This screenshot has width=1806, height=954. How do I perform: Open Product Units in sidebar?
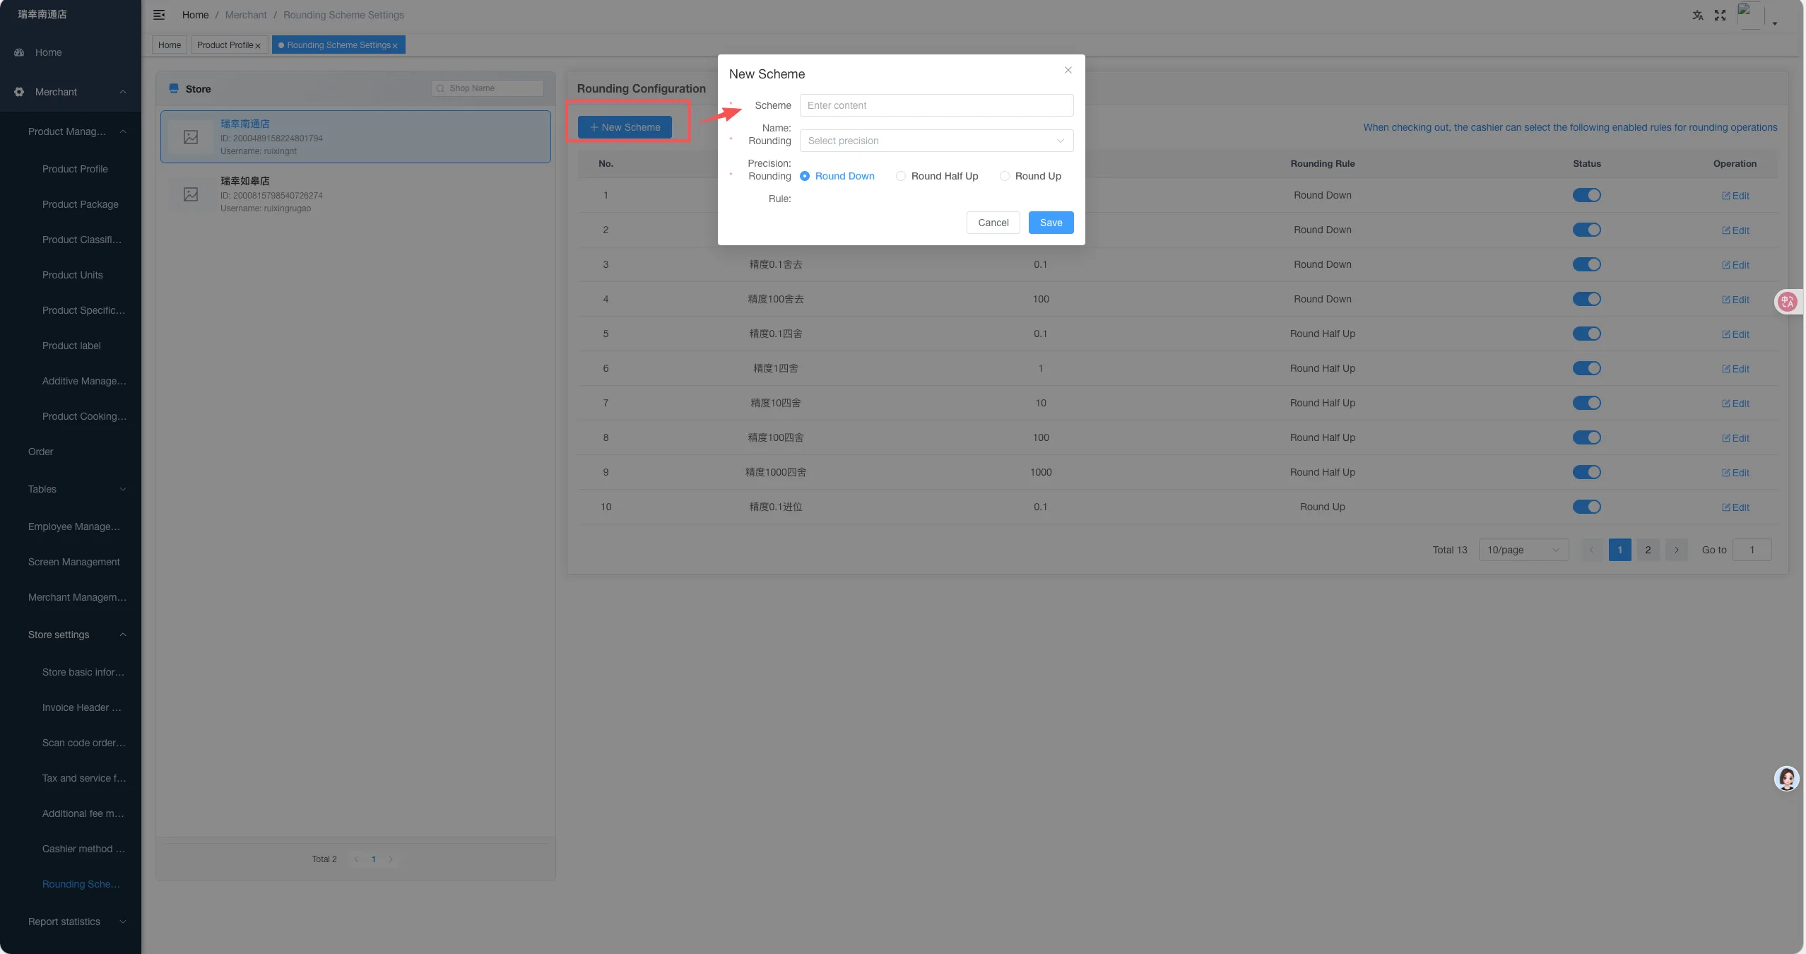tap(73, 275)
